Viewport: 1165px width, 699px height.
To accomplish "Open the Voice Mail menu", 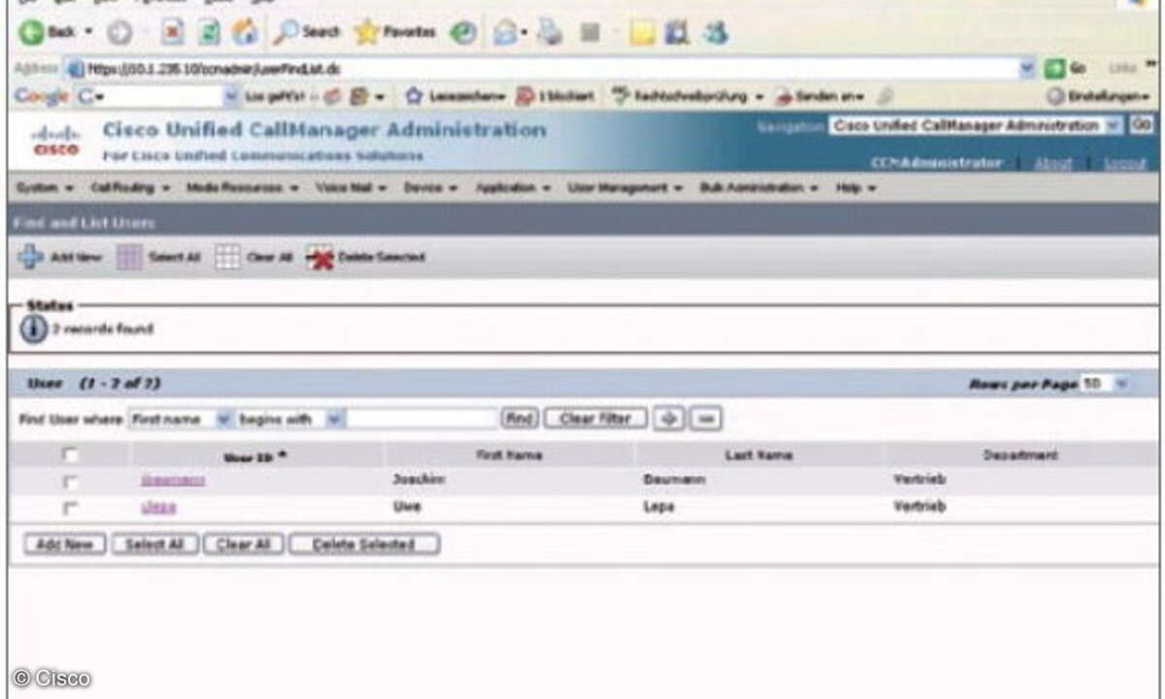I will [x=350, y=187].
